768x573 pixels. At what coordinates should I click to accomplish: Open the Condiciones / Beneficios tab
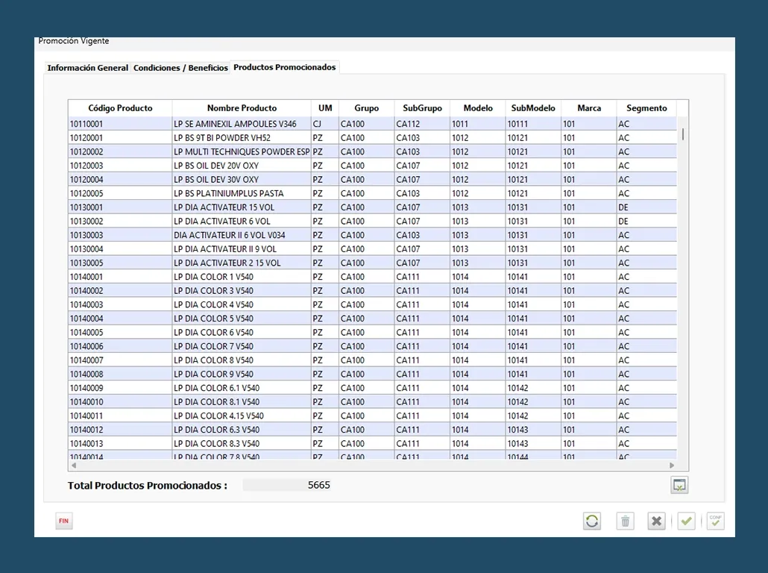tap(180, 68)
